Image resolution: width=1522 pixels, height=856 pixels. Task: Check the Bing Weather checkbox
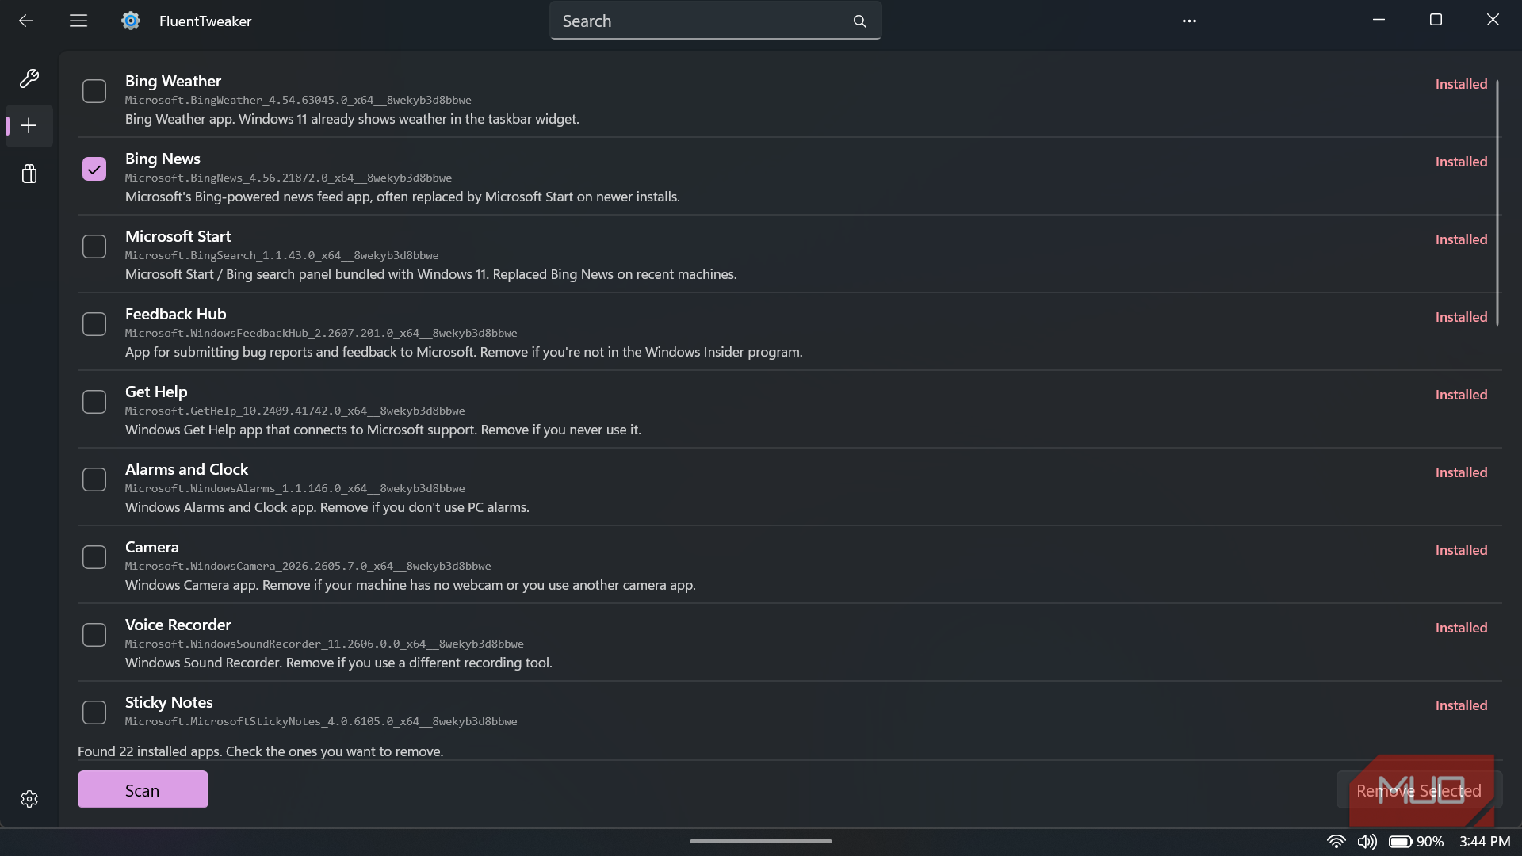[x=94, y=91]
